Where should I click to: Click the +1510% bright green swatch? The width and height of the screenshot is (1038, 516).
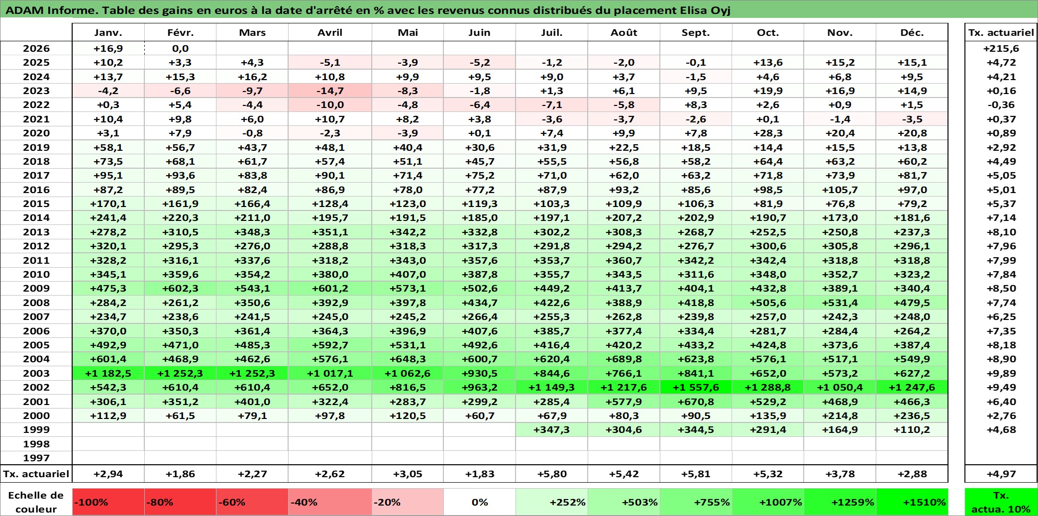pyautogui.click(x=912, y=502)
